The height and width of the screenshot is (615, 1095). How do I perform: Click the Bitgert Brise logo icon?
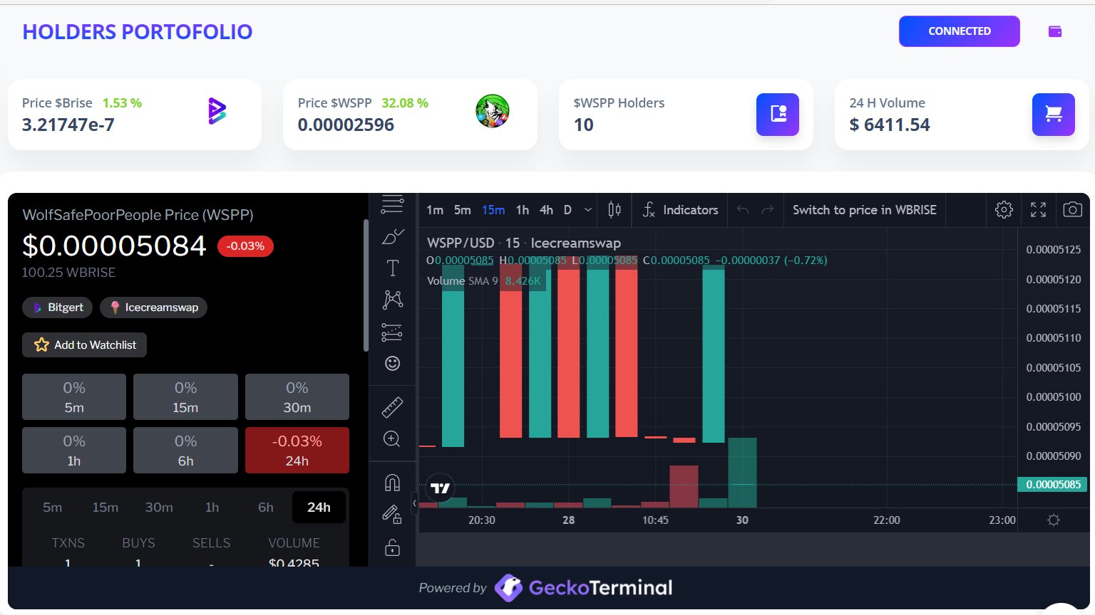pyautogui.click(x=217, y=112)
